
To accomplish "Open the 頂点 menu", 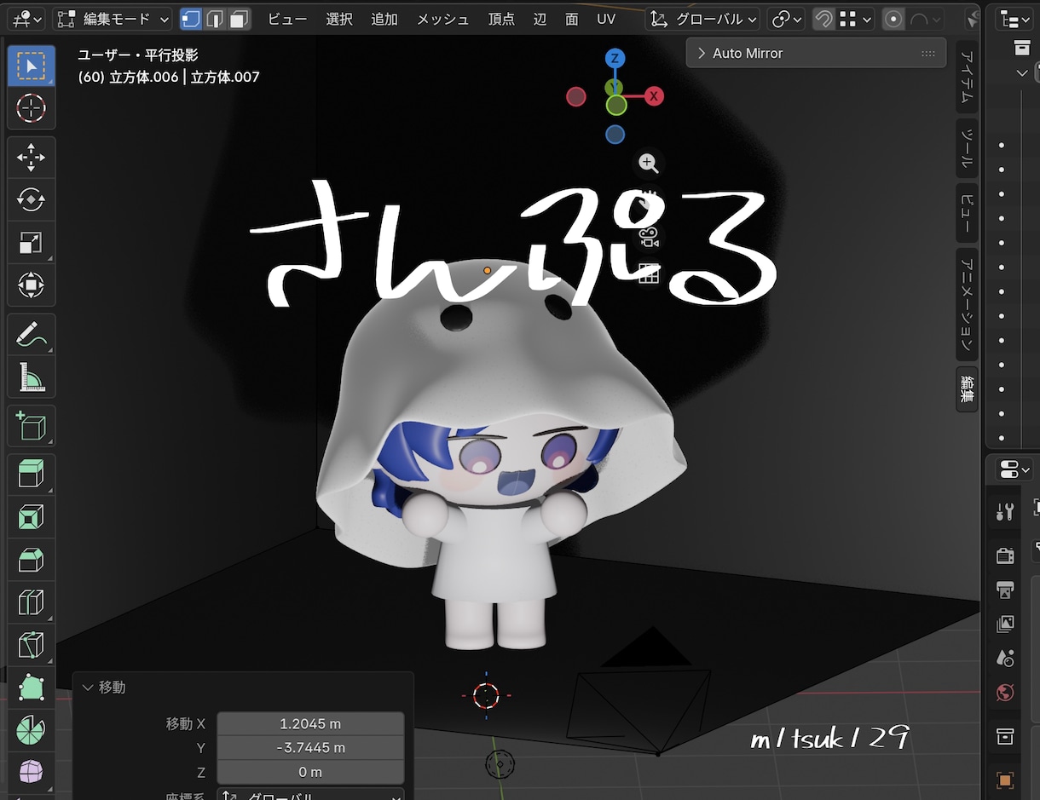I will [501, 19].
